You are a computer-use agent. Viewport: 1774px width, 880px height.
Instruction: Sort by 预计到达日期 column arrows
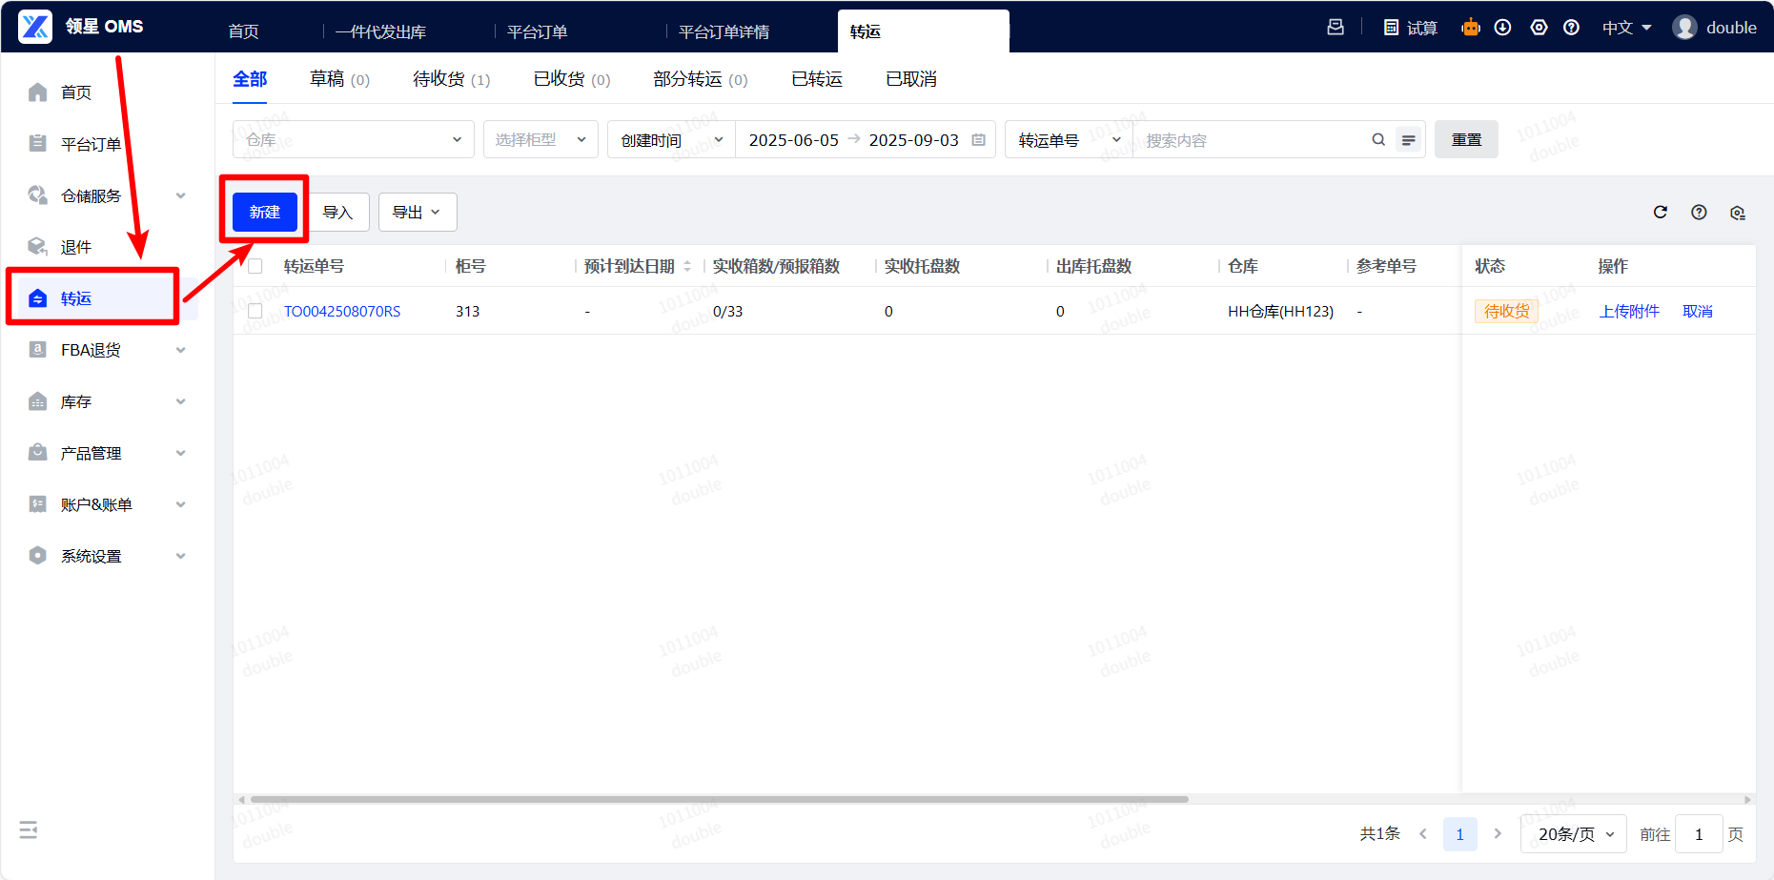[687, 266]
